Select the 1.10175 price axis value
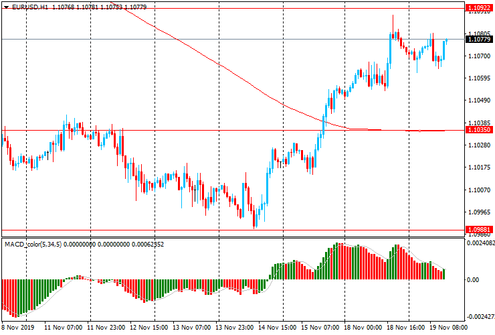Screen dimensions: 495x335 [480, 167]
